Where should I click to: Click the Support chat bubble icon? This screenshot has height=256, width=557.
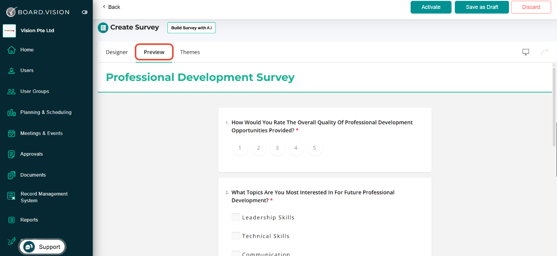[x=29, y=247]
